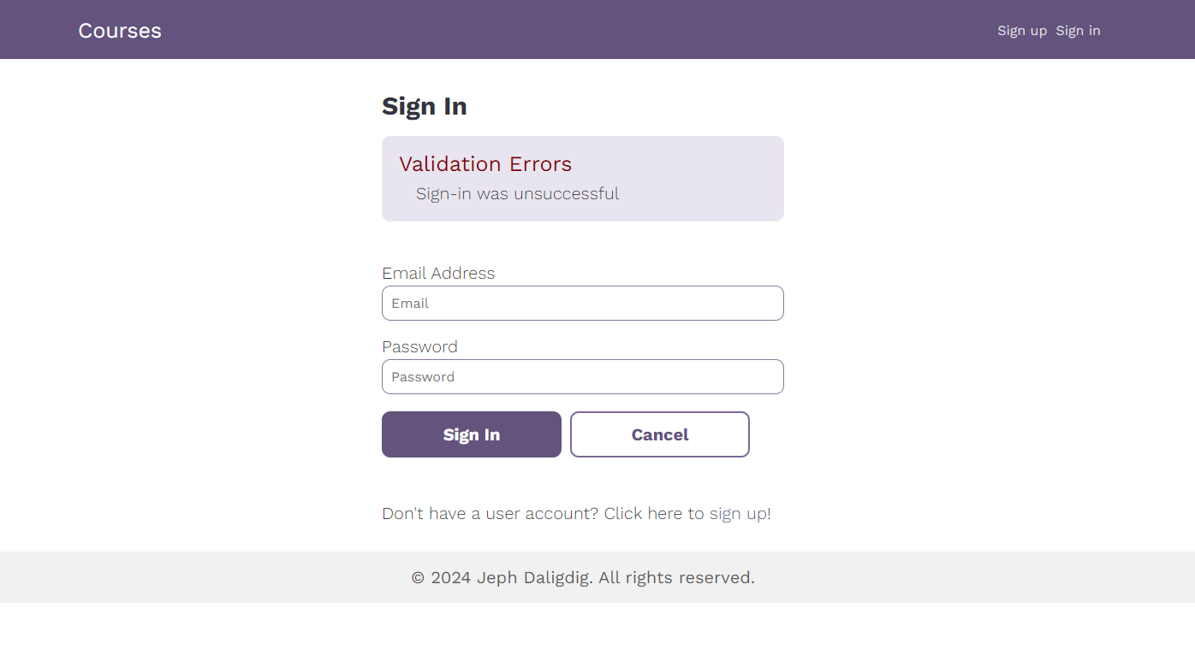Click the Courses logo in header

click(x=120, y=31)
